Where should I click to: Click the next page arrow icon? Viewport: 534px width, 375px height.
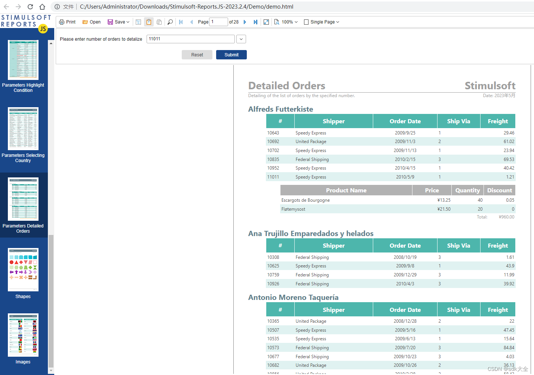pyautogui.click(x=245, y=22)
